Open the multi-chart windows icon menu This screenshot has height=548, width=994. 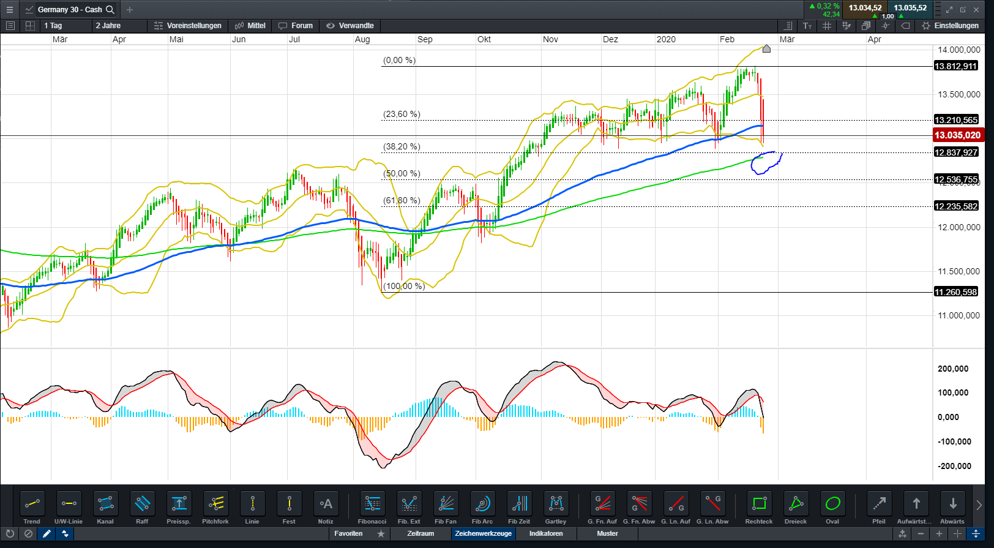pos(866,26)
